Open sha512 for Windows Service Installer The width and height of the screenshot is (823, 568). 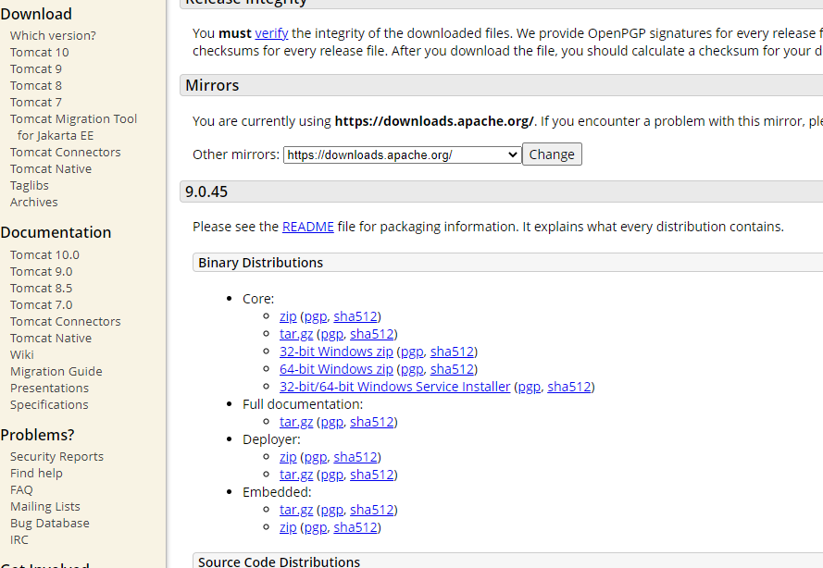point(569,387)
